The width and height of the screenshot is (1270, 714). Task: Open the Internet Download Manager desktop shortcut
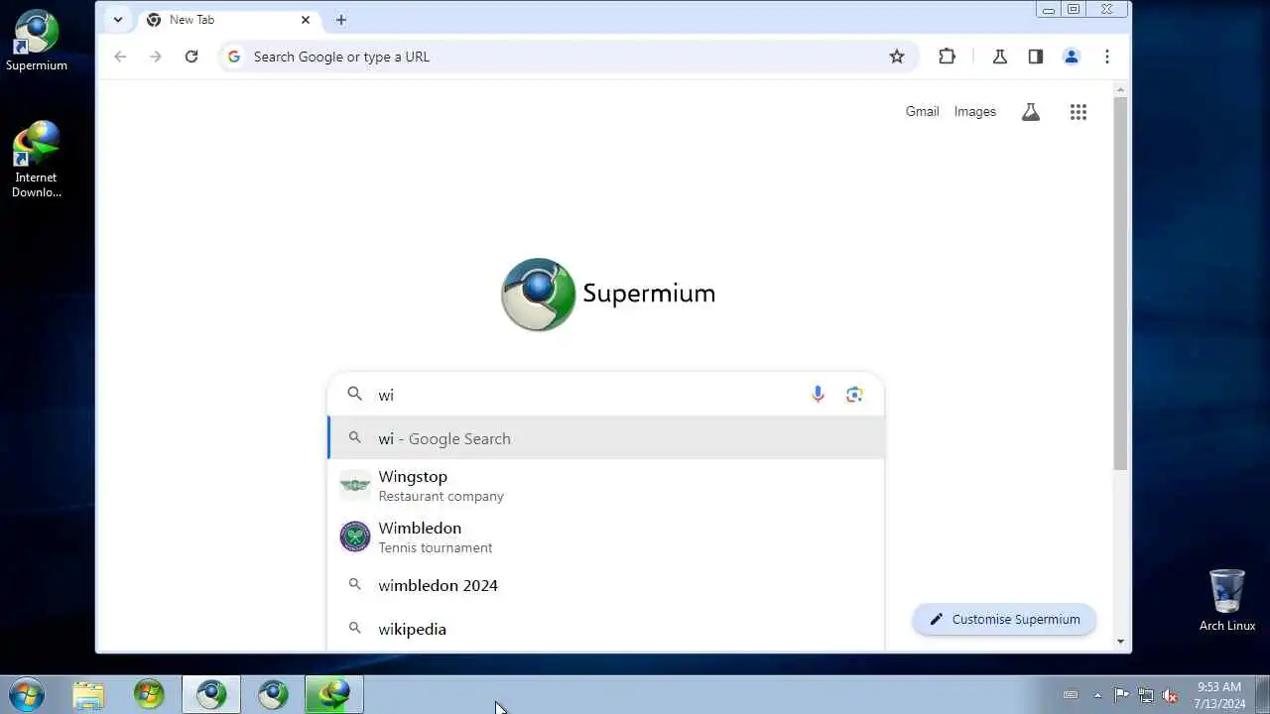pyautogui.click(x=37, y=160)
